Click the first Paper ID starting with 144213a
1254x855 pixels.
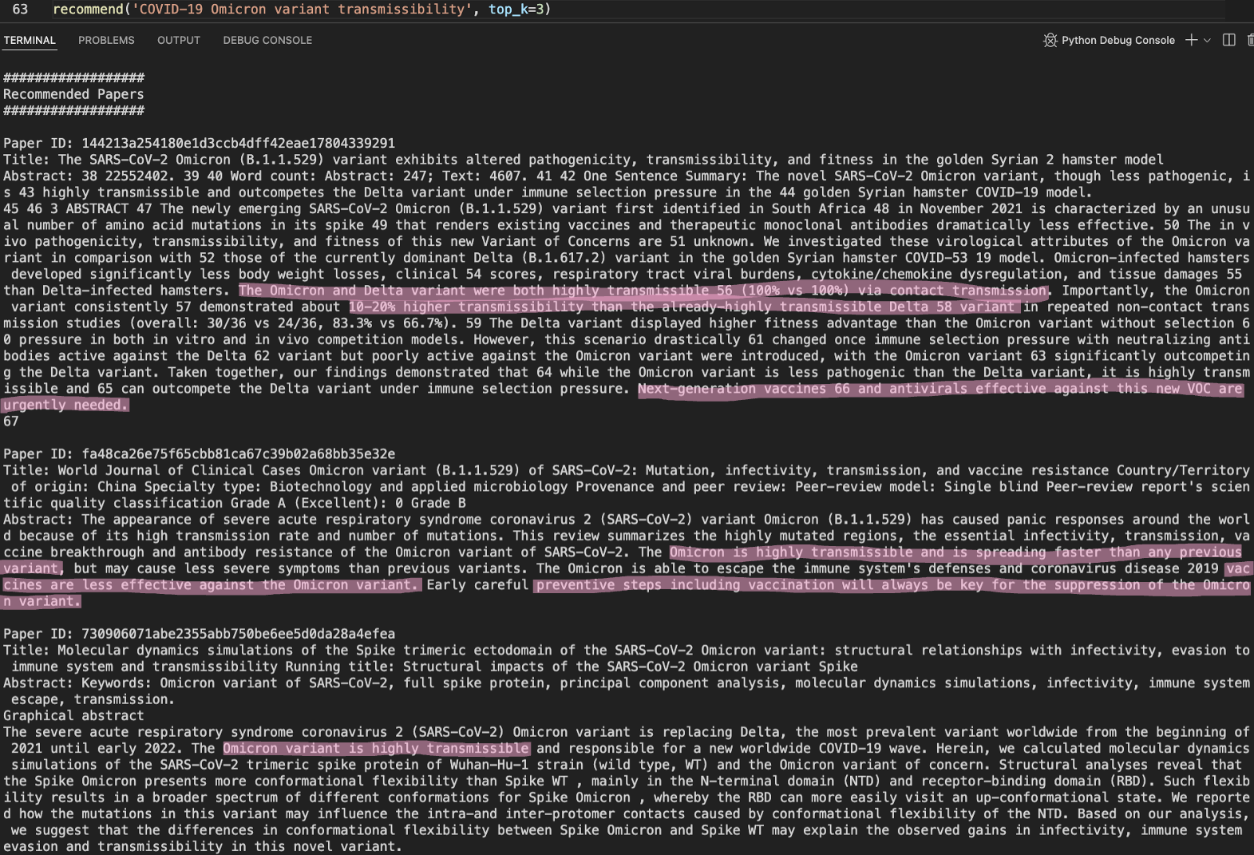point(238,143)
